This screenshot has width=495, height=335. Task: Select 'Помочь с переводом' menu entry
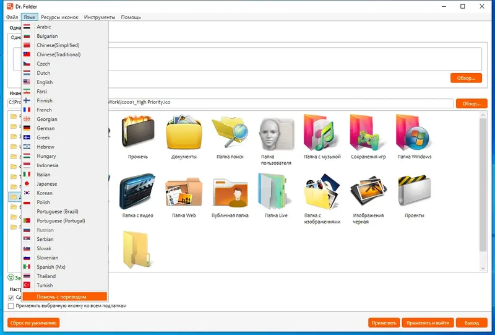pyautogui.click(x=65, y=297)
